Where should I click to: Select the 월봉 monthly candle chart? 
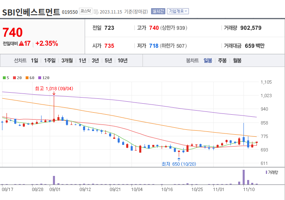[x=237, y=60]
